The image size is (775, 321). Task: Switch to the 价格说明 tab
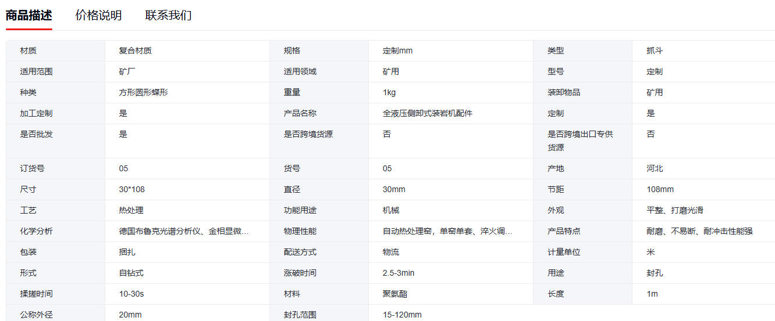(98, 16)
